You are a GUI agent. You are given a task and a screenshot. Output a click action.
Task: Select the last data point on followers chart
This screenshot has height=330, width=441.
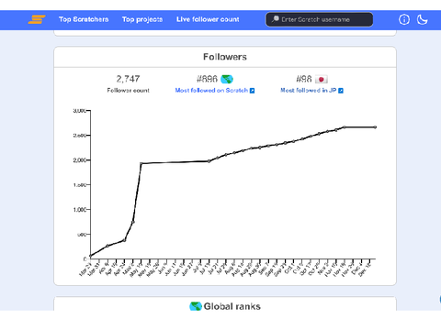[375, 127]
